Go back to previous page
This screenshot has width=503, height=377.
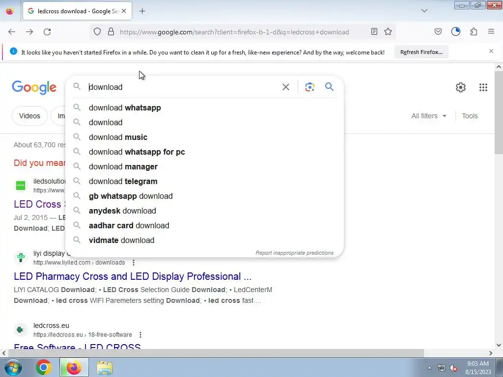12,32
